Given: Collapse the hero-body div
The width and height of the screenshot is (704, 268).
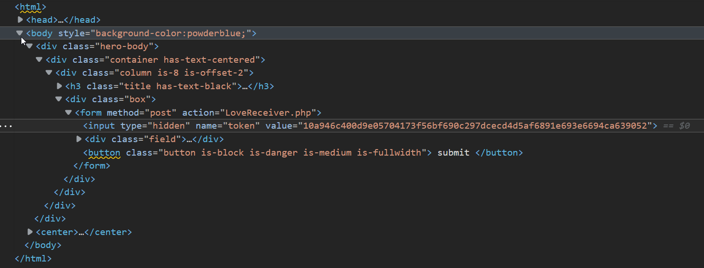Looking at the screenshot, I should pos(29,46).
